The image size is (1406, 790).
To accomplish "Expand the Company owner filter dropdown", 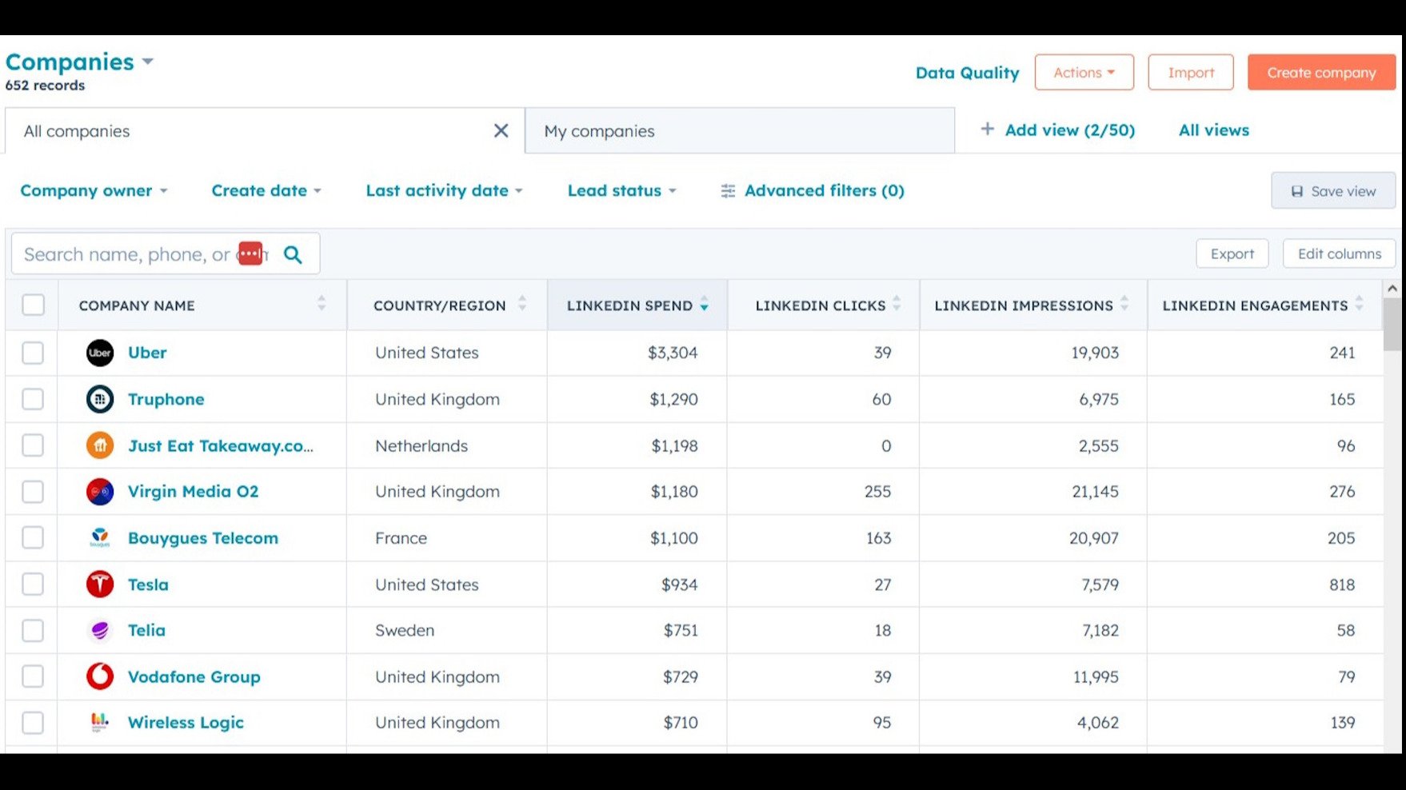I will (94, 191).
